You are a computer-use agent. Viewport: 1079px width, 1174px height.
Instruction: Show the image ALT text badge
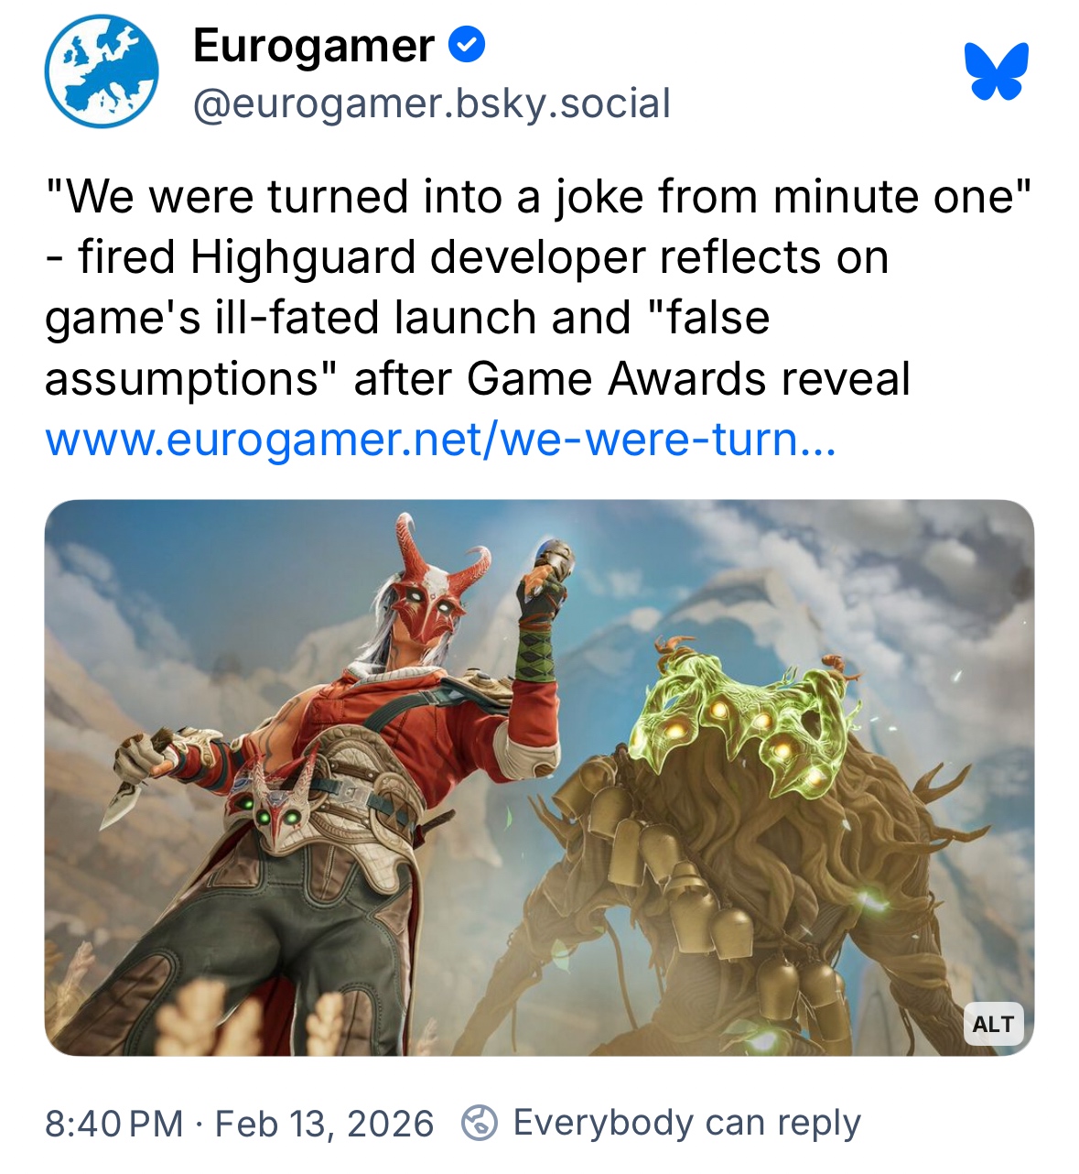pos(994,1024)
